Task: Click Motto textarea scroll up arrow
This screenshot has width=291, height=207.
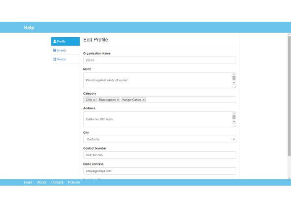Action: point(234,75)
